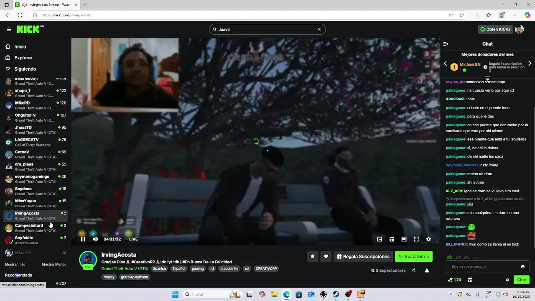Pause the live stream video
This screenshot has width=535, height=301.
point(83,239)
